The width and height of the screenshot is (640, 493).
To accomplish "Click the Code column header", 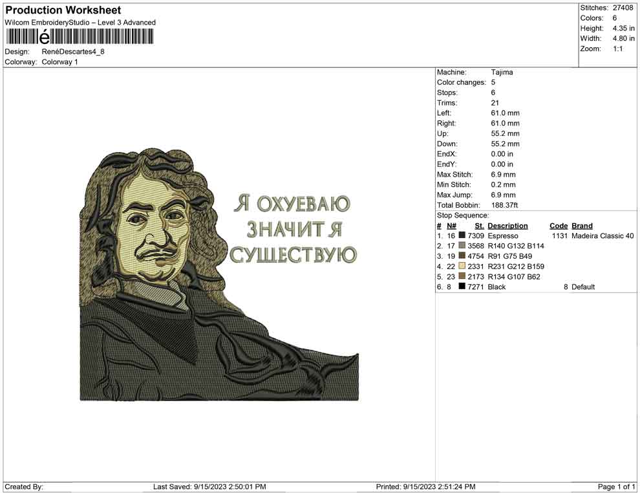I will [559, 226].
